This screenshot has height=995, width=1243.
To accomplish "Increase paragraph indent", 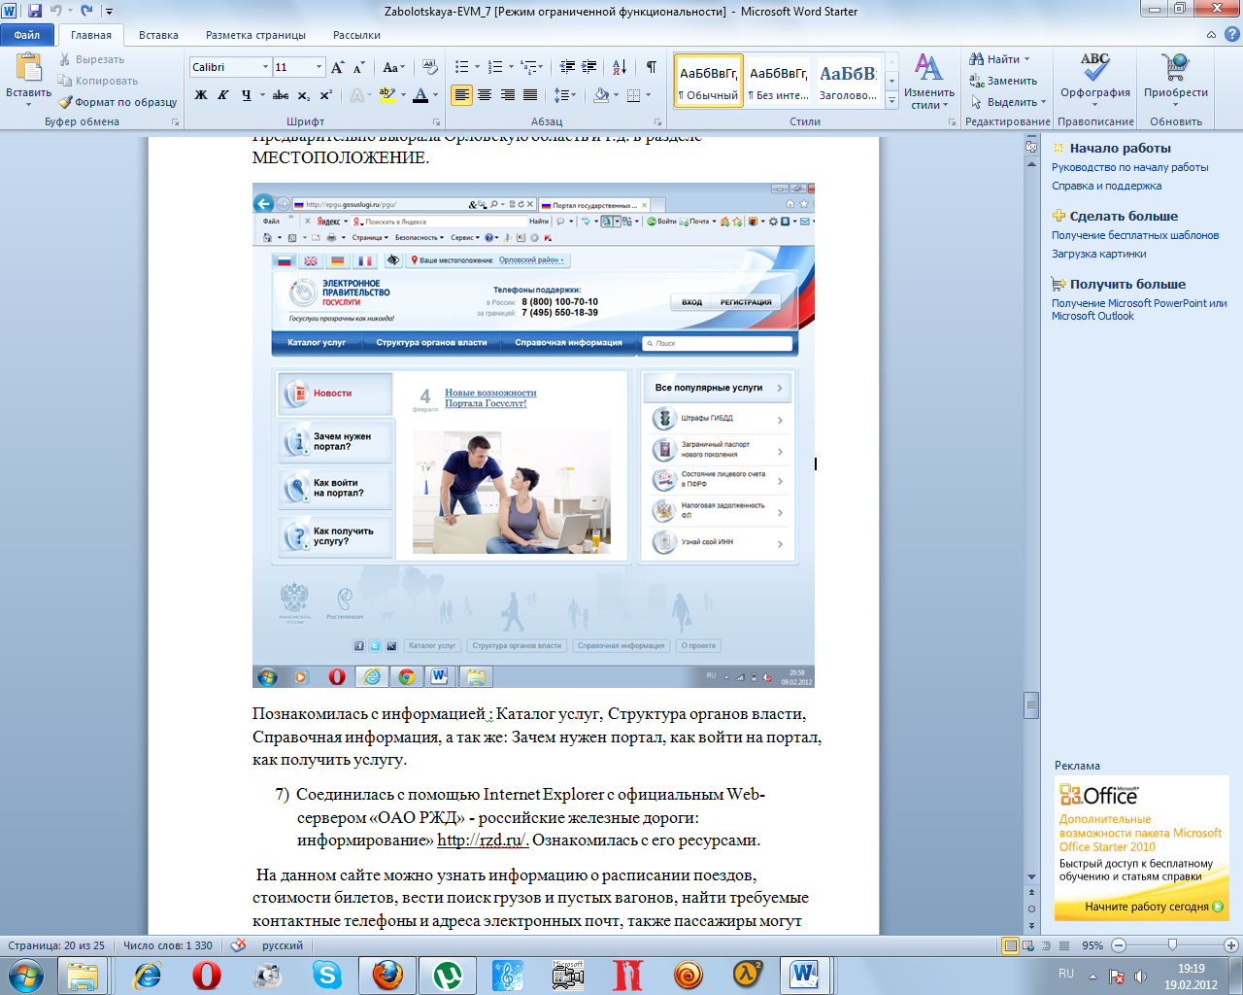I will [x=588, y=67].
